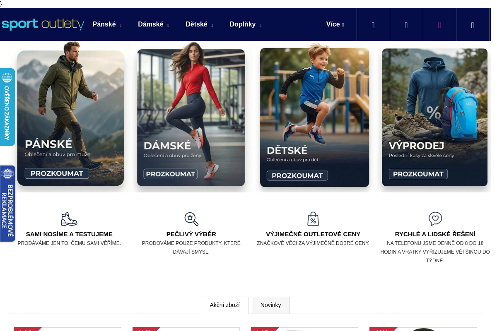Open the Sport Outlety home logo
497x331 pixels.
tap(43, 24)
